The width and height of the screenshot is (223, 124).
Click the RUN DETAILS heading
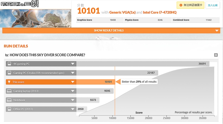[16, 46]
